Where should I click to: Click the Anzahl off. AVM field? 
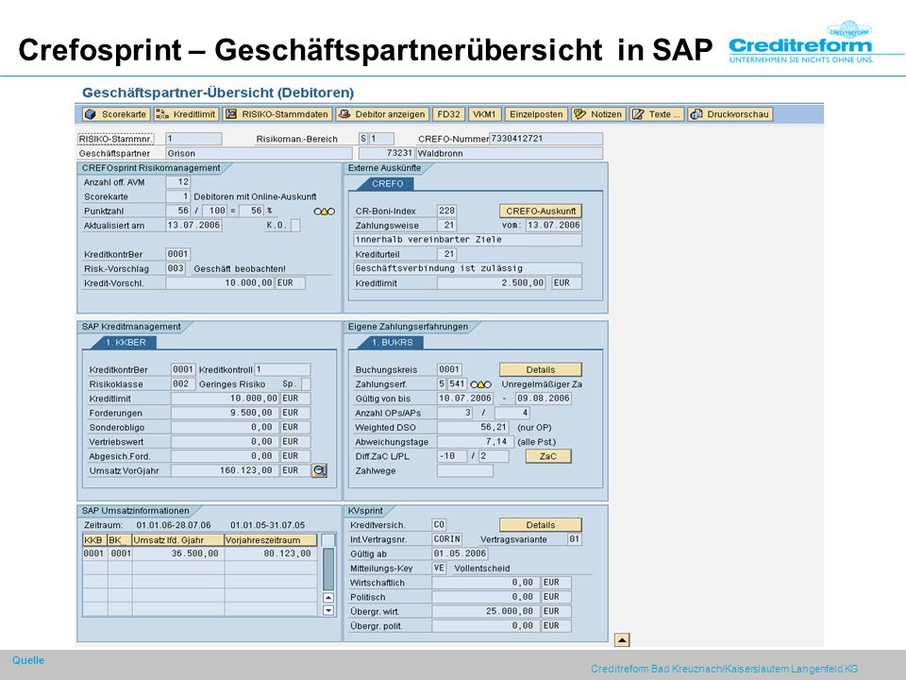[178, 182]
